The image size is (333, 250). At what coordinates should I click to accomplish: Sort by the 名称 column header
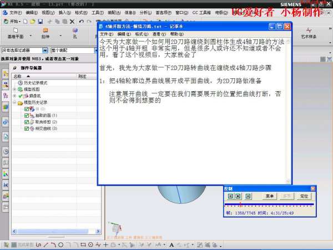tap(44, 76)
